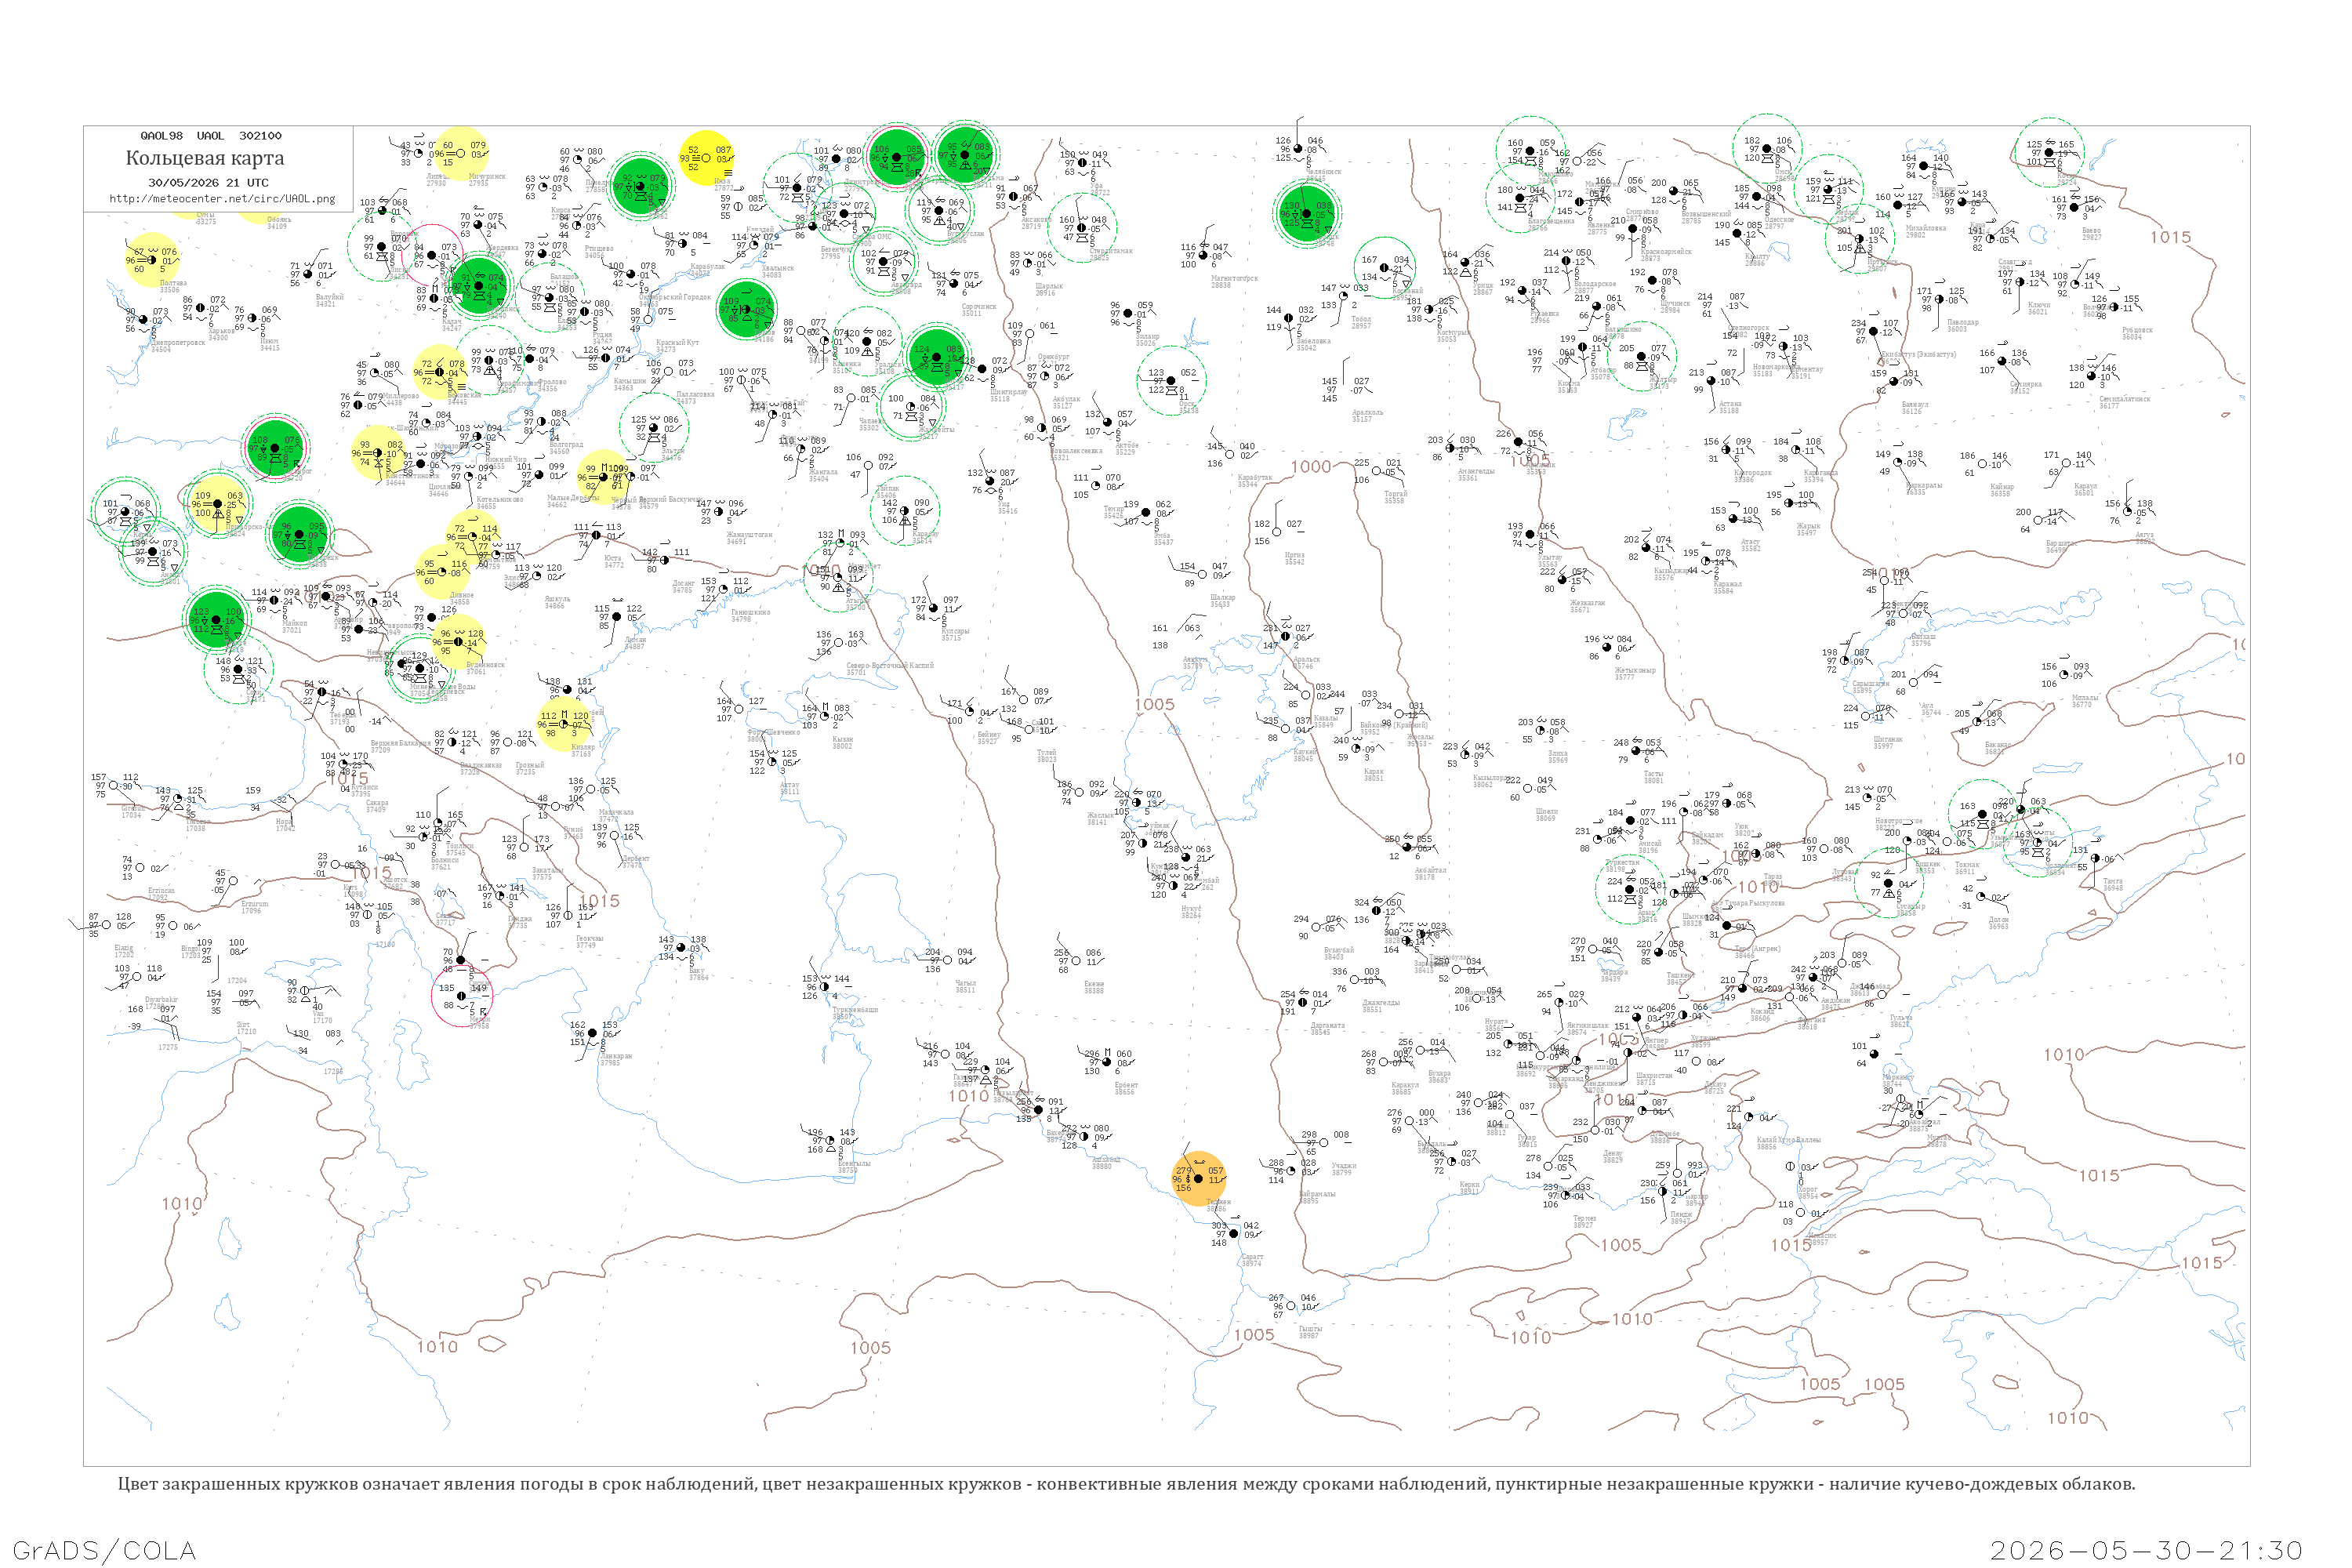
Task: Select the Котельниково 34655 label
Action: [x=500, y=503]
